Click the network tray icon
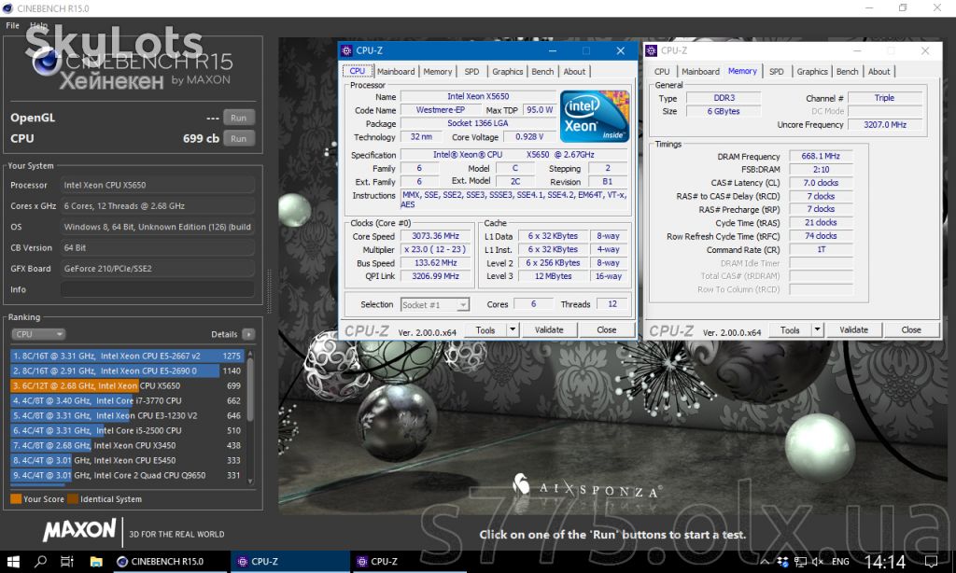956x573 pixels. (800, 562)
